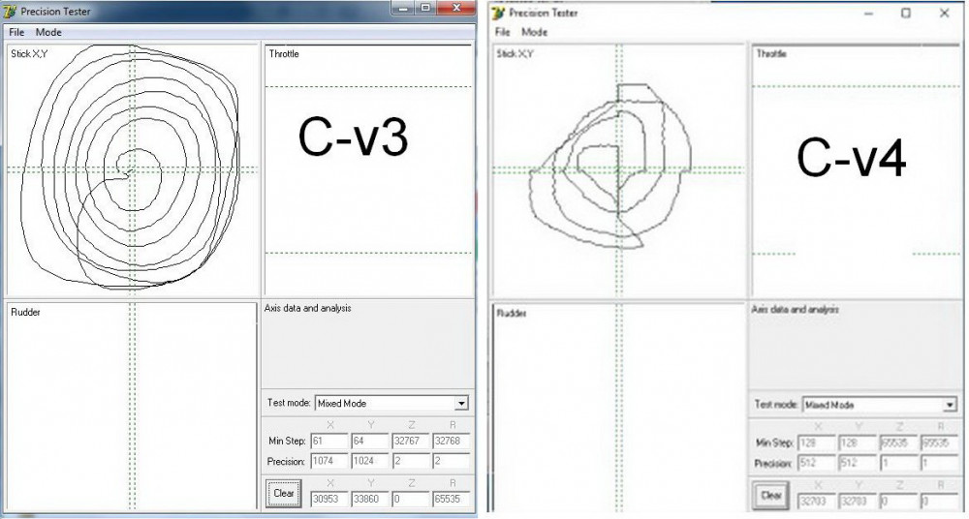The image size is (969, 519).
Task: Click the Rudder panel in the right window
Action: pyautogui.click(x=618, y=408)
